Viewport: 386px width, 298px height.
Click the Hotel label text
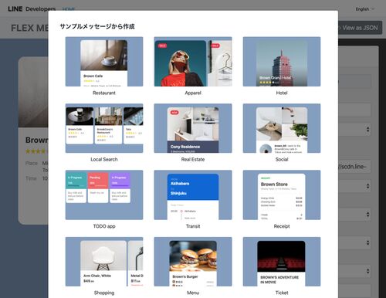click(282, 93)
